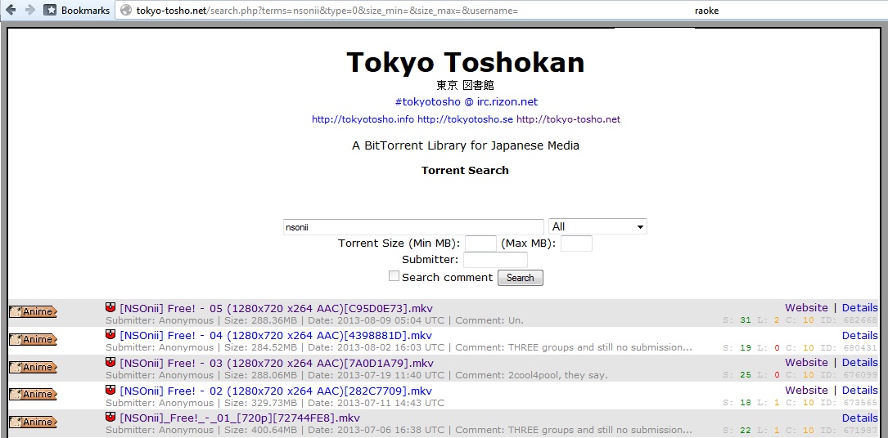This screenshot has width=888, height=438.
Task: Open Details link for Free! - 03
Action: 859,362
